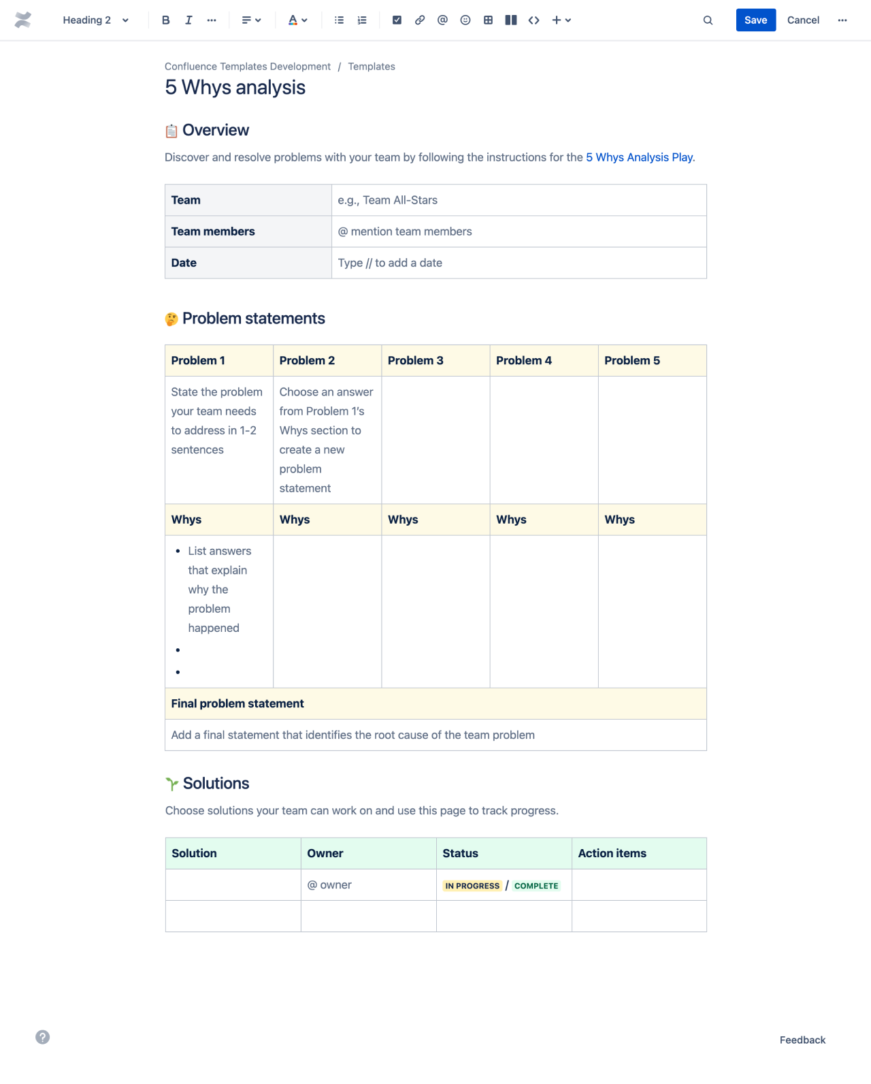Viewport: 871px width, 1084px height.
Task: Open the text color picker
Action: 297,20
